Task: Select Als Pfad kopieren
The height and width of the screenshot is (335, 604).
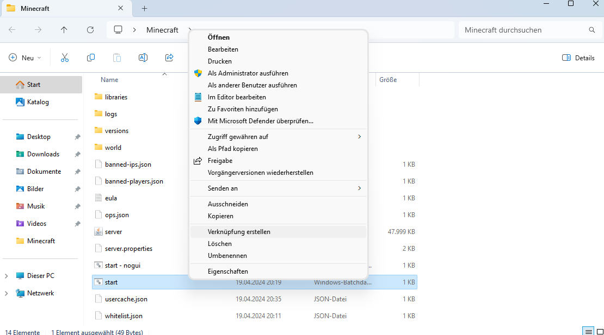Action: (278, 149)
